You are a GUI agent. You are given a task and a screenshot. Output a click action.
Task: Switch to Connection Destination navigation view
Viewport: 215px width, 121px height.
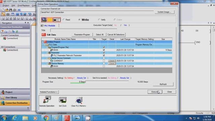15,103
